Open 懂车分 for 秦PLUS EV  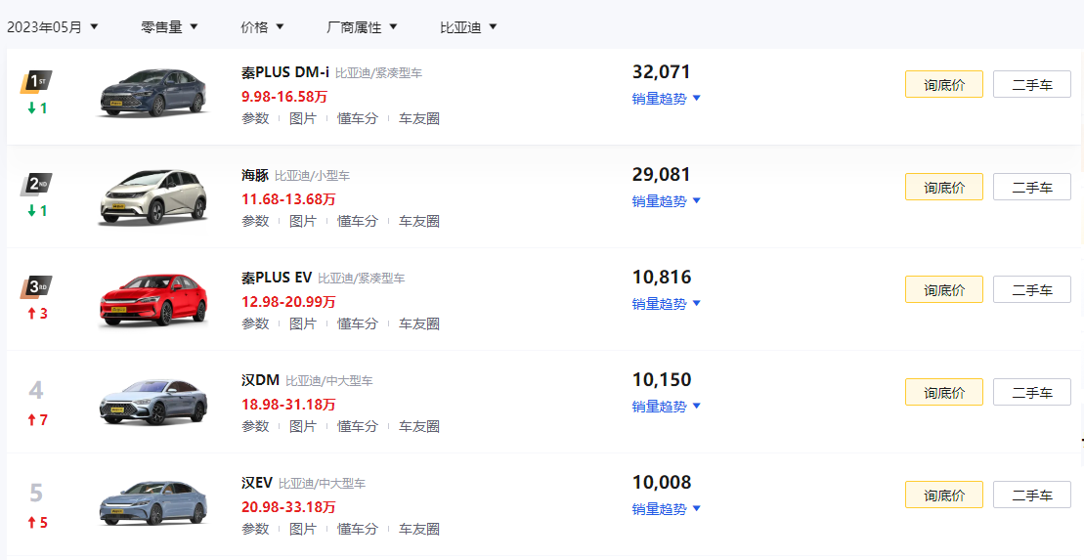pos(358,323)
